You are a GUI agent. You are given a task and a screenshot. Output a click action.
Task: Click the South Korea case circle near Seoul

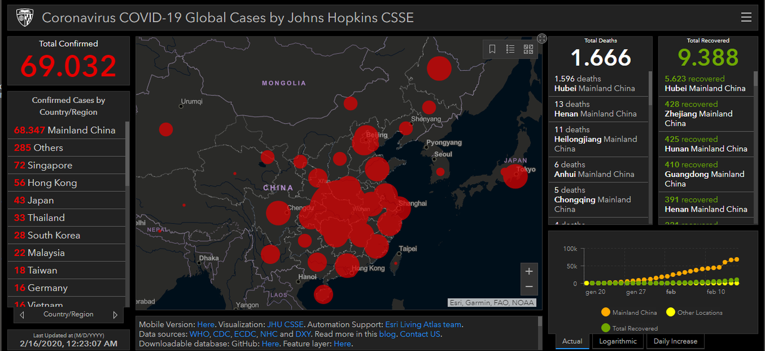[x=440, y=172]
